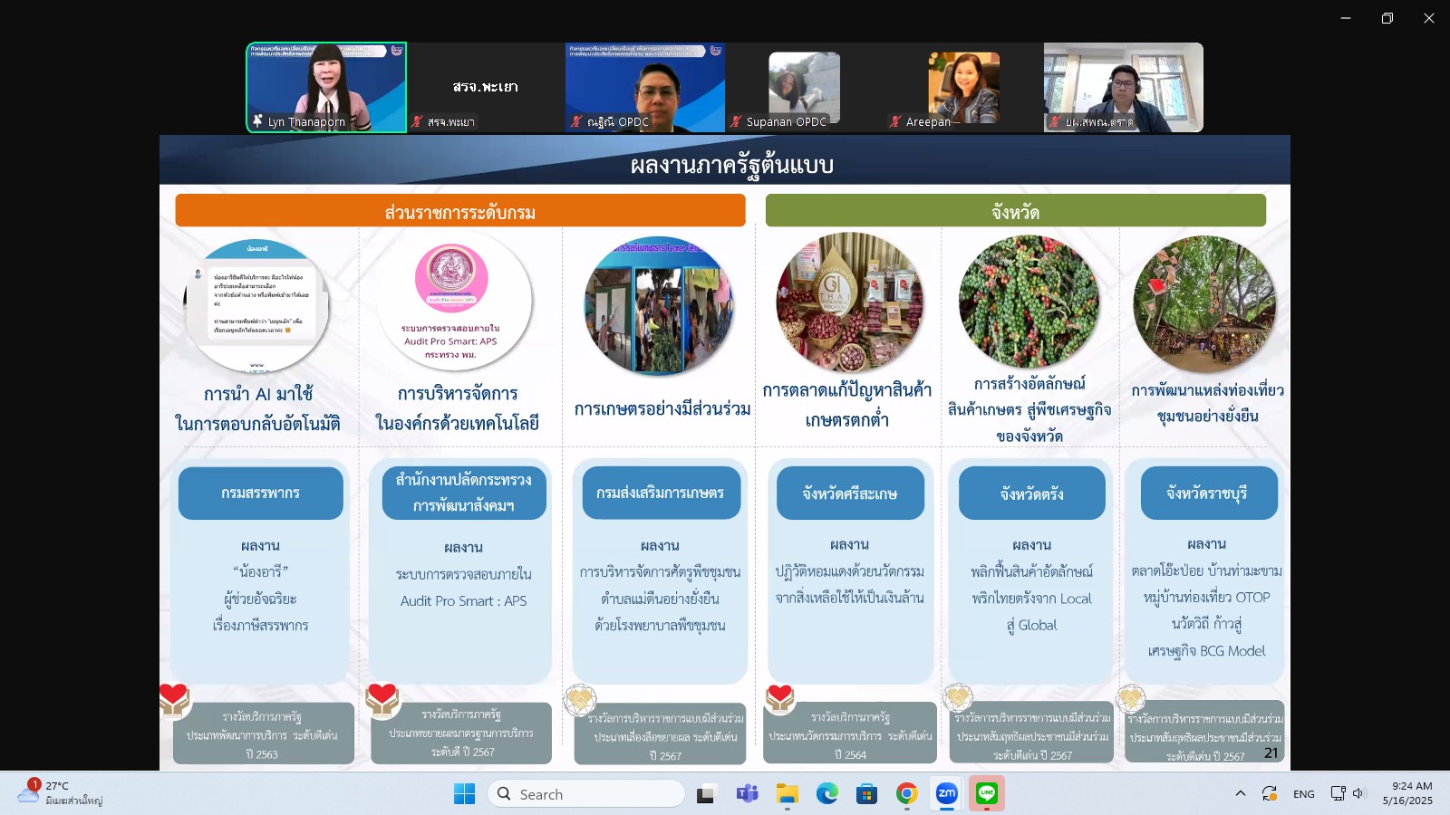
Task: Click the muted mic icon on ยผ.สพณ.ตราด
Action: (1056, 121)
